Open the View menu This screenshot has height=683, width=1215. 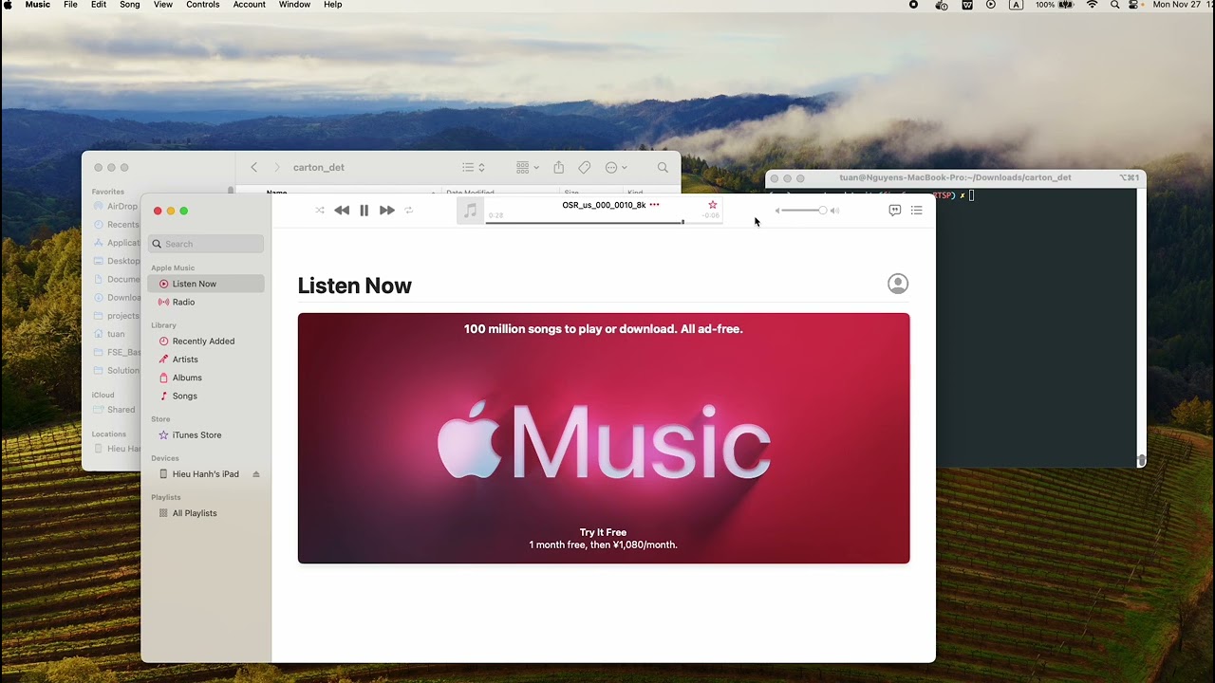(163, 5)
